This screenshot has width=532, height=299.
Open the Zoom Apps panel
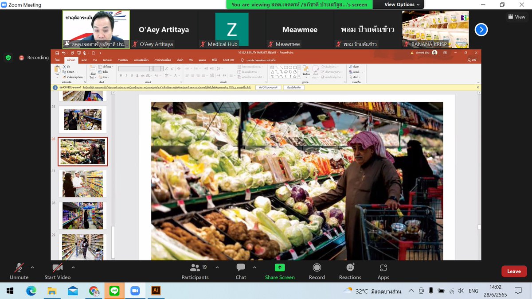[x=383, y=271]
